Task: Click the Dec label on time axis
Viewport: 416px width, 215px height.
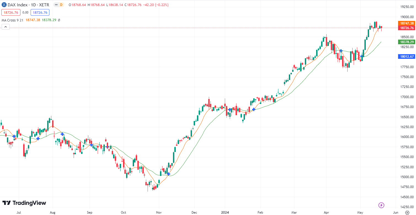Action: coord(194,213)
